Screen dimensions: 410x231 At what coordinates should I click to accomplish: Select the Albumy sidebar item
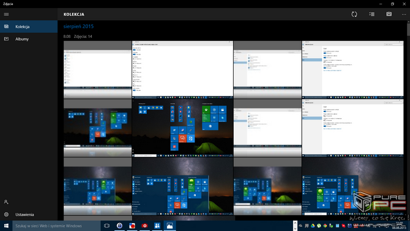click(x=29, y=39)
